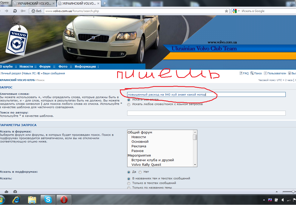Choose 'Нет' for subforum search

tap(140, 172)
